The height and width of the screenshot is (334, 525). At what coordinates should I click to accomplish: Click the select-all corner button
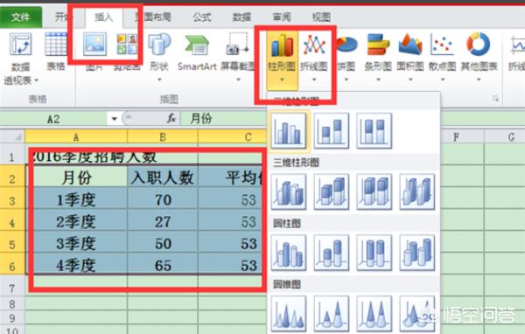coord(12,136)
